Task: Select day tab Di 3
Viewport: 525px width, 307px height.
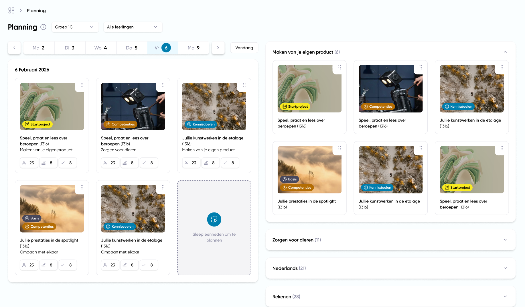Action: 70,48
